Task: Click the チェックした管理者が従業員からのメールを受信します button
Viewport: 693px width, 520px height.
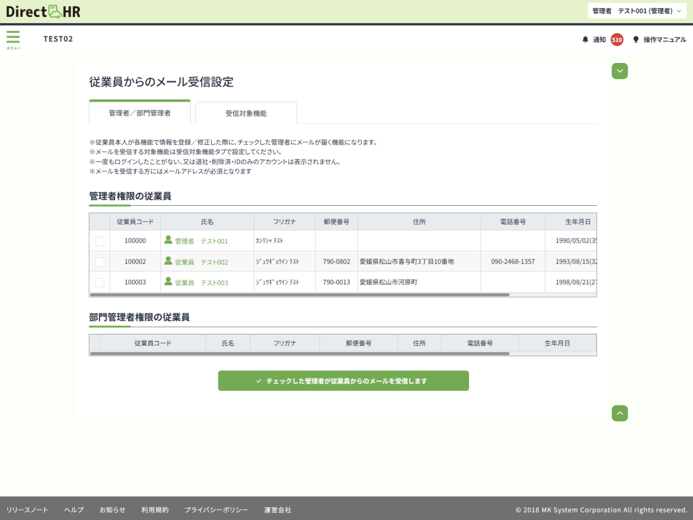Action: tap(343, 381)
